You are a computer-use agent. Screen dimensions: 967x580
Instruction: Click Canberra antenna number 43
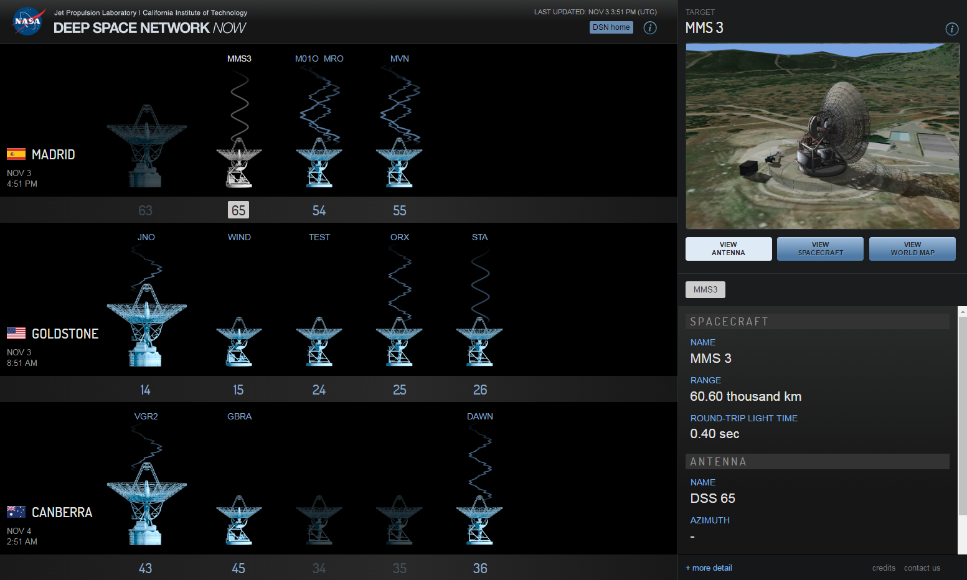click(x=145, y=568)
